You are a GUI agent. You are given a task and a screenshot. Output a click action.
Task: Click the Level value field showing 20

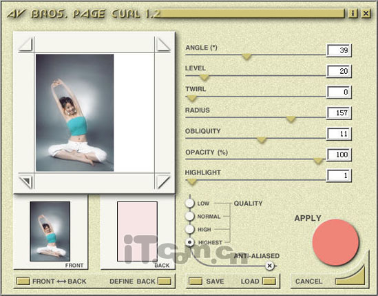click(339, 71)
